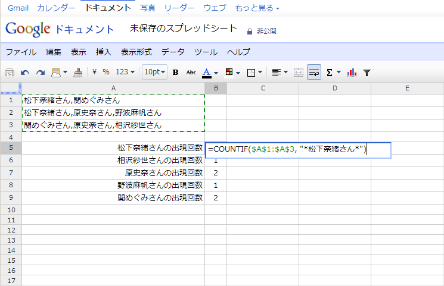Open the もっと見る dropdown
Image resolution: width=444 pixels, height=286 pixels.
coord(257,8)
